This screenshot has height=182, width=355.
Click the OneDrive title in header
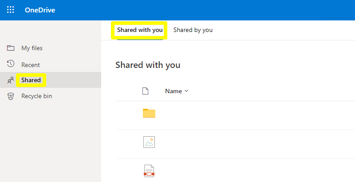point(40,10)
